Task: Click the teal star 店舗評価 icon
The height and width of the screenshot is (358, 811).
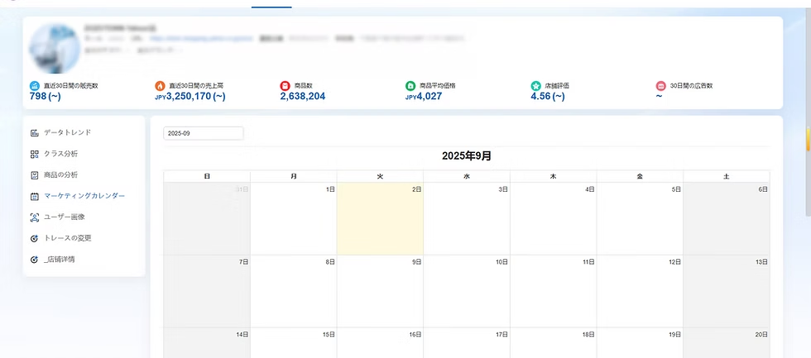Action: tap(536, 86)
